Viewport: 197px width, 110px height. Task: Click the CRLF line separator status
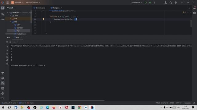coord(172,103)
